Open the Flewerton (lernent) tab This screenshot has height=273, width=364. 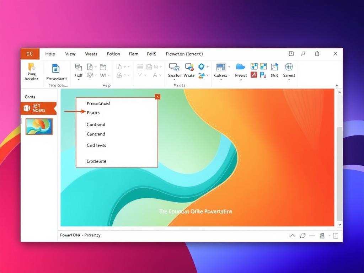pos(184,54)
